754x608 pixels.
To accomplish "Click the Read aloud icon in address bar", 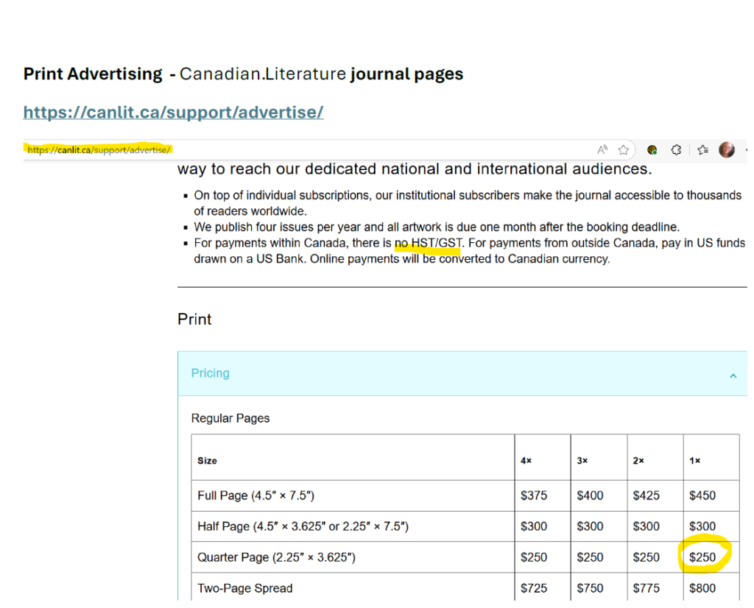I will pos(602,150).
